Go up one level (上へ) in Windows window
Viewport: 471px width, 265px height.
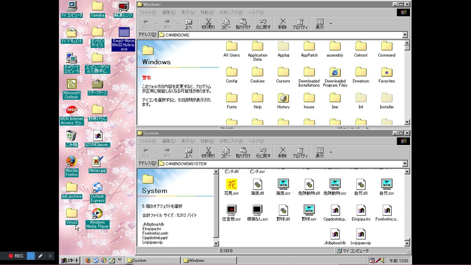(x=188, y=24)
